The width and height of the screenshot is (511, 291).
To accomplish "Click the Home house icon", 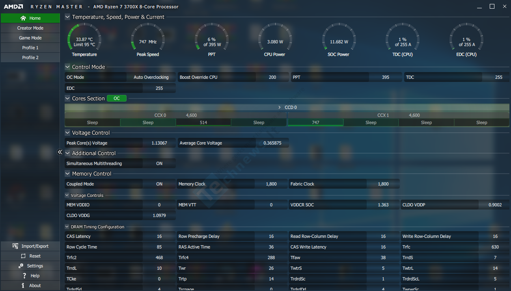I will pyautogui.click(x=23, y=18).
